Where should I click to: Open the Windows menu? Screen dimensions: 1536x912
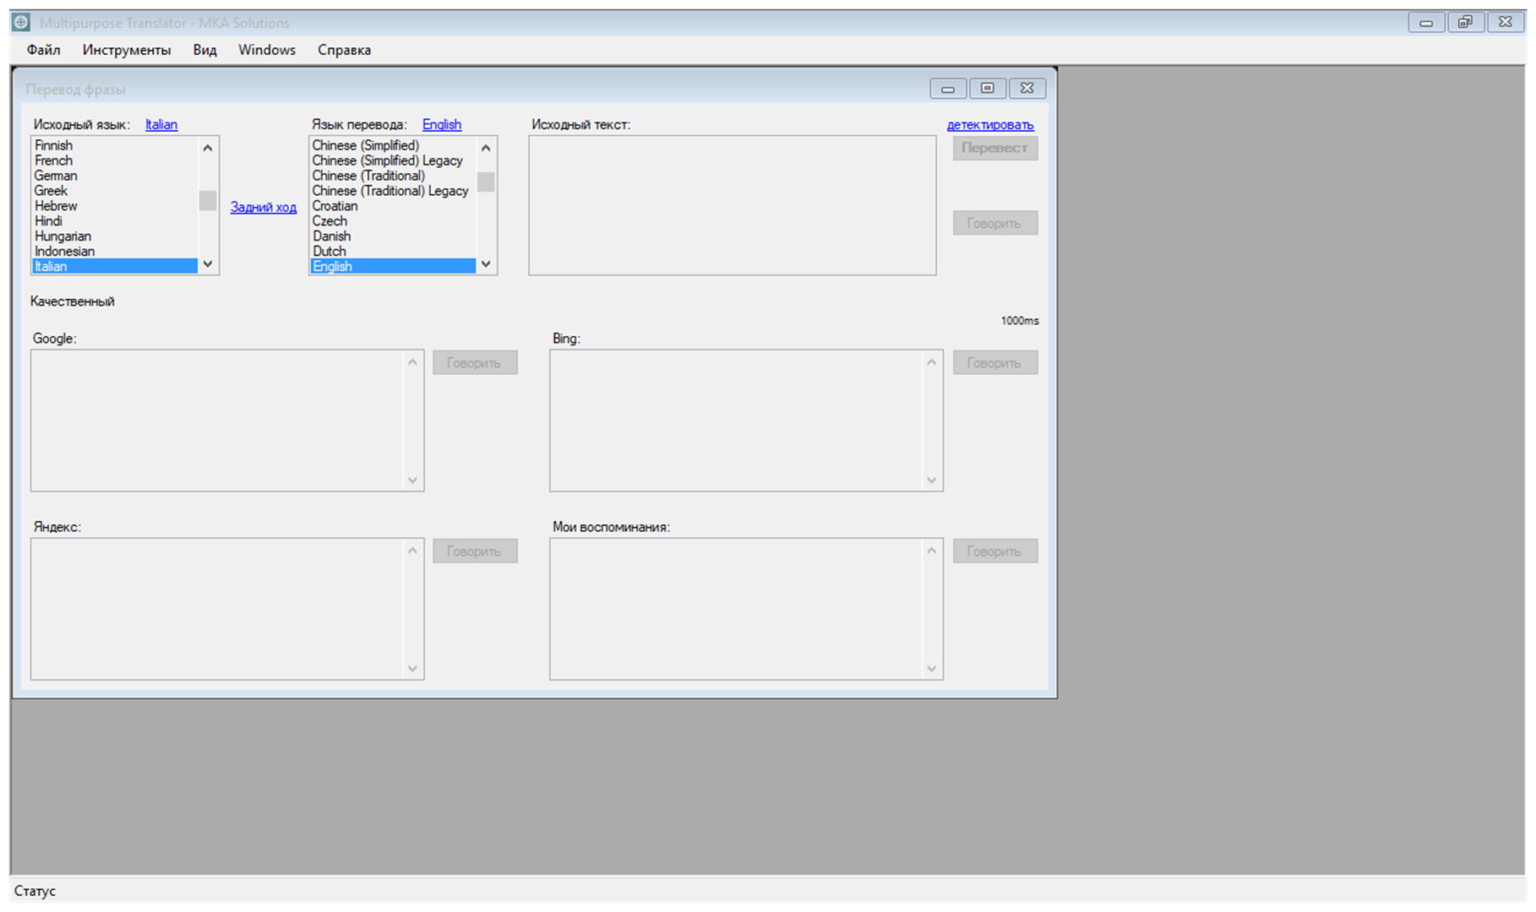tap(267, 50)
